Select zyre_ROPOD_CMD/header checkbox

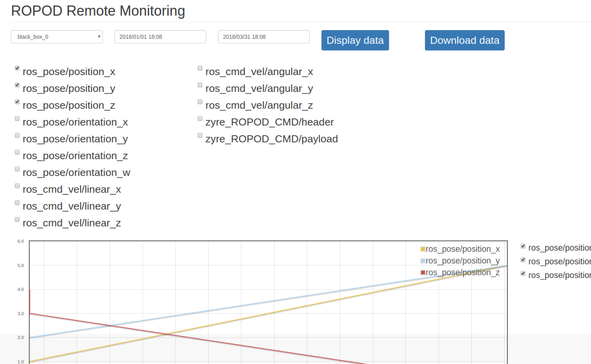(x=200, y=119)
